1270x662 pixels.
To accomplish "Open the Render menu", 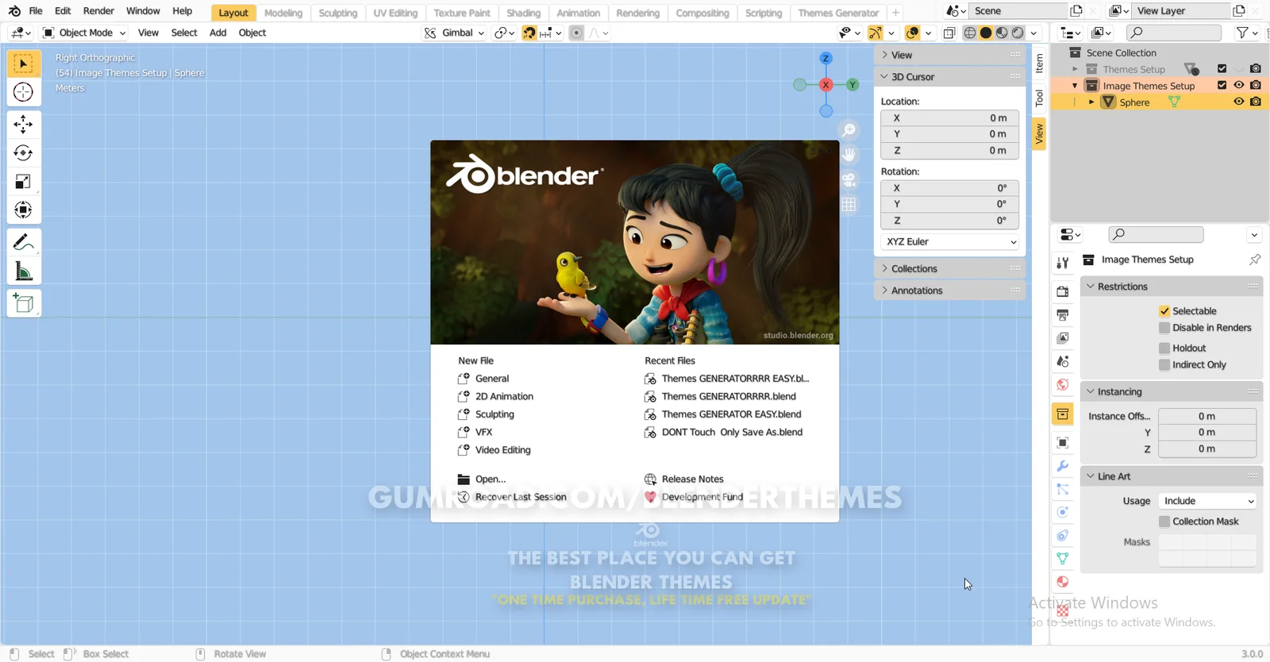I will click(x=98, y=11).
